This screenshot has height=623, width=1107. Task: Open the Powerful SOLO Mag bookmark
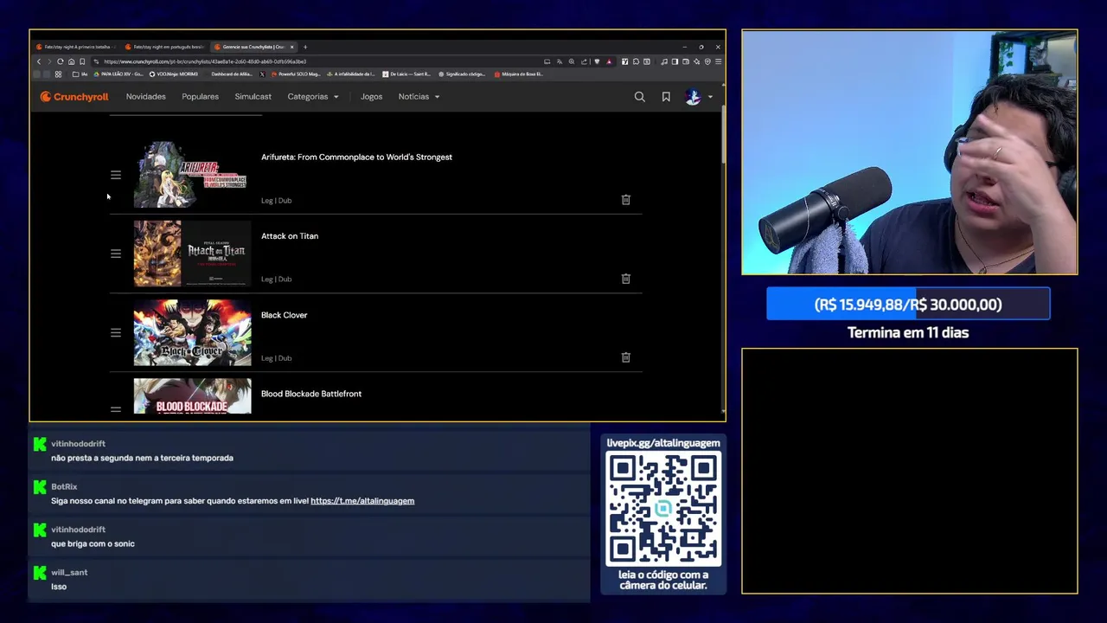(294, 74)
